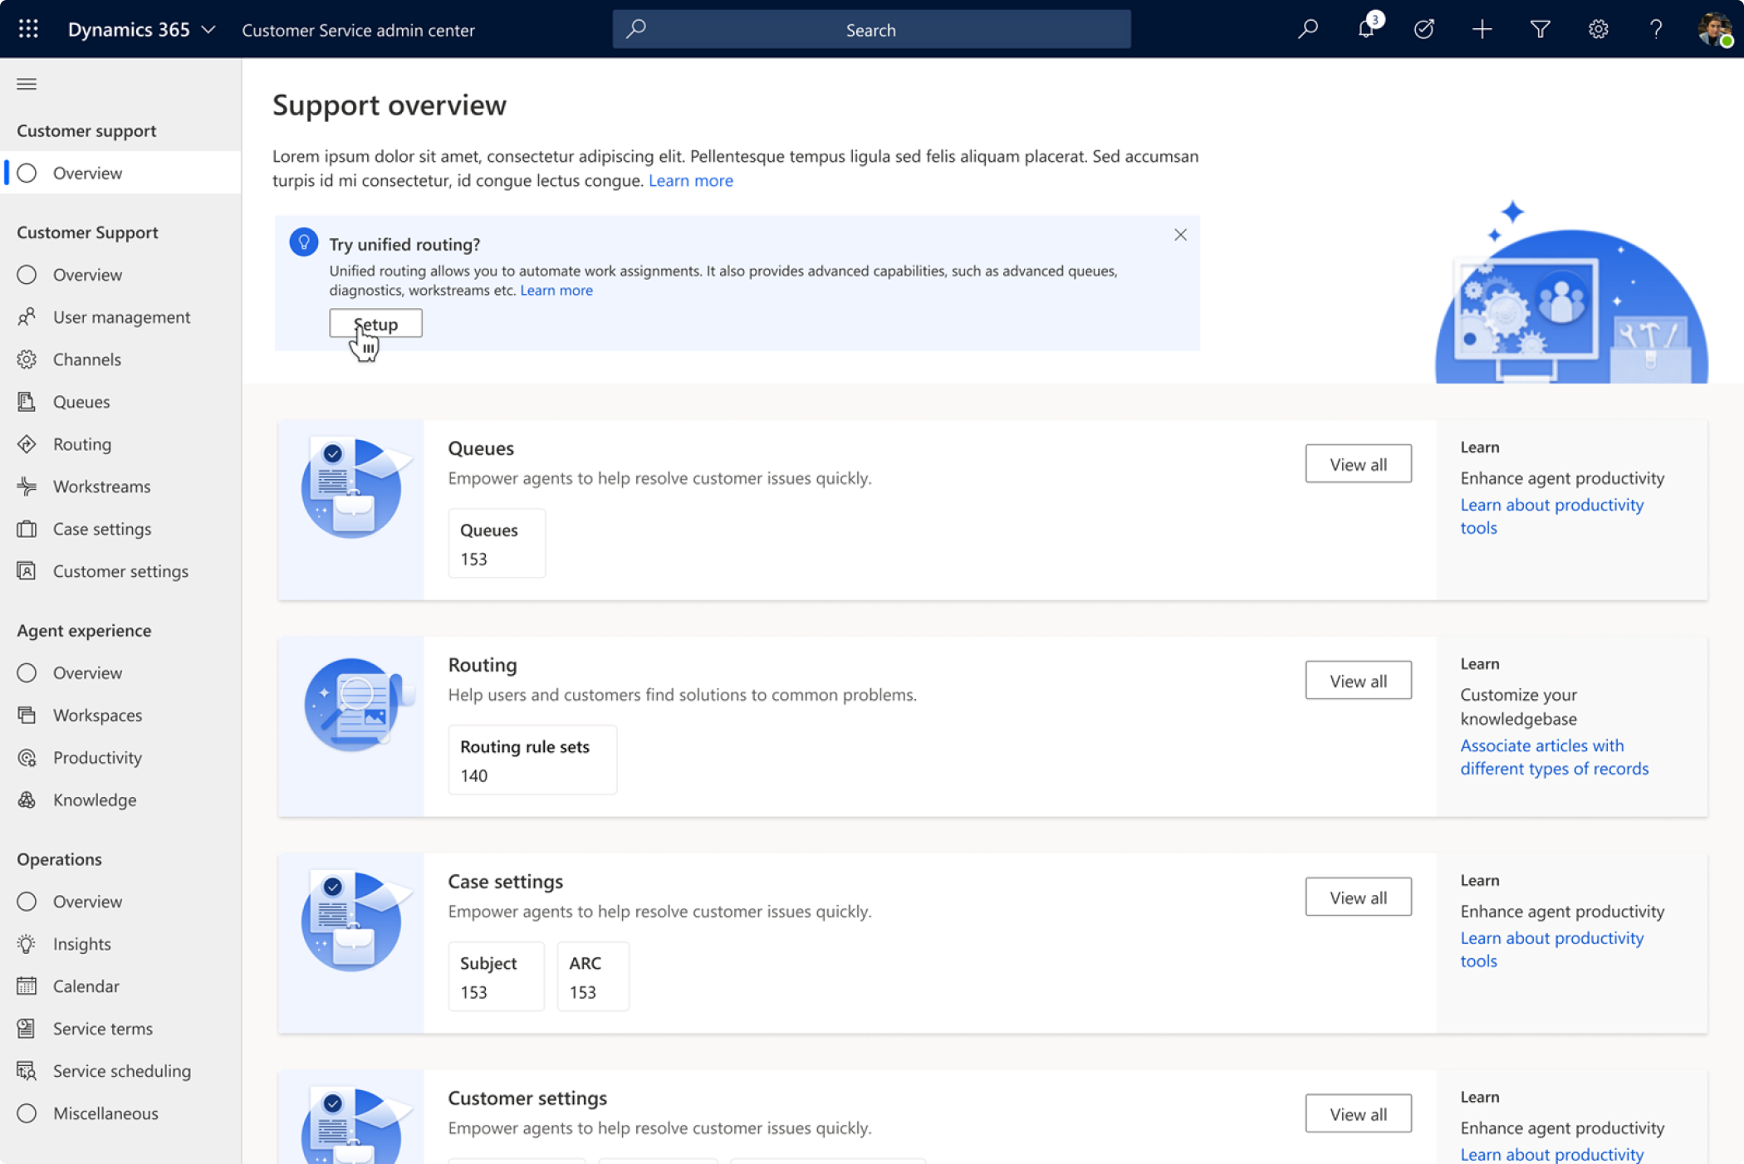1744x1164 pixels.
Task: Click the Setup button
Action: pos(375,324)
